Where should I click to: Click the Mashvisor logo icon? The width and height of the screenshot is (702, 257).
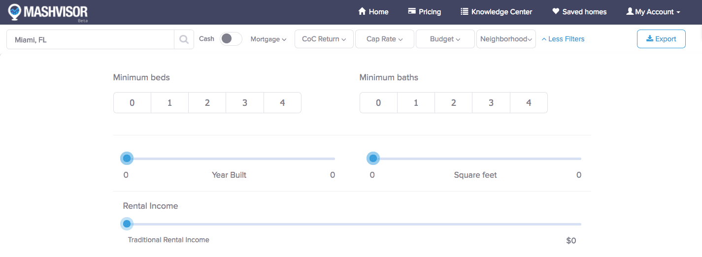click(15, 11)
